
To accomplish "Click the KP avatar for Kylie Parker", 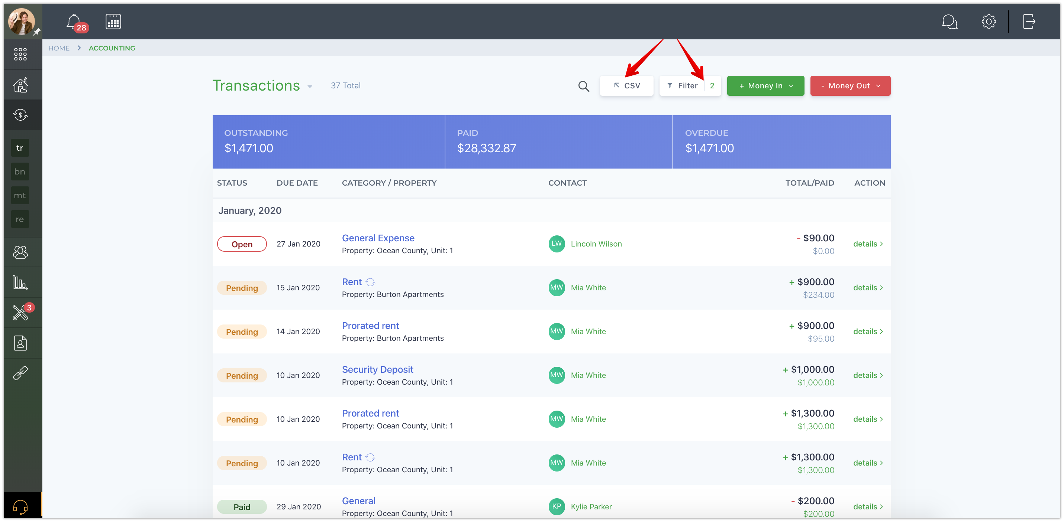I will pyautogui.click(x=557, y=506).
